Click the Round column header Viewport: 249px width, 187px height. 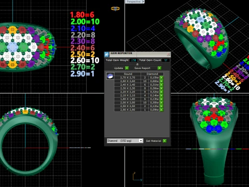pos(128,74)
